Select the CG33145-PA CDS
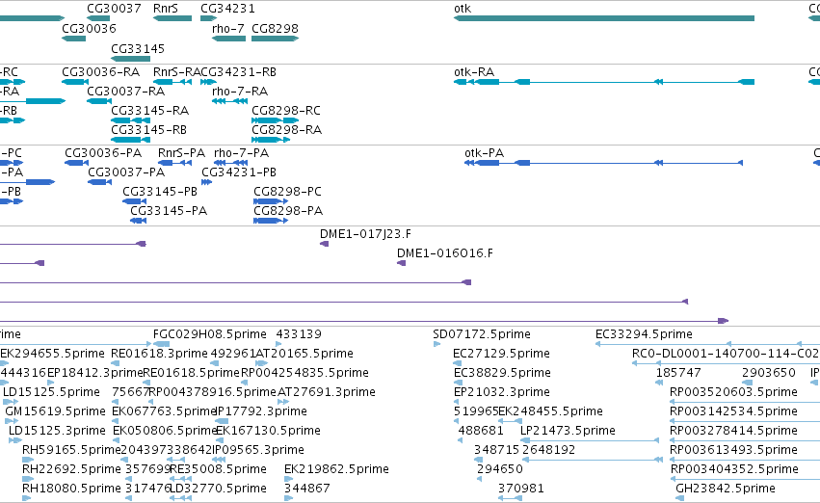The height and width of the screenshot is (503, 820). coord(139,221)
